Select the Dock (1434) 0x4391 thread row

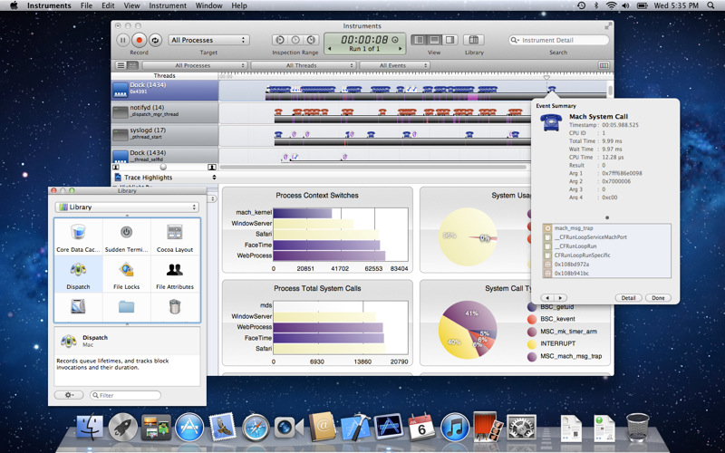click(165, 90)
